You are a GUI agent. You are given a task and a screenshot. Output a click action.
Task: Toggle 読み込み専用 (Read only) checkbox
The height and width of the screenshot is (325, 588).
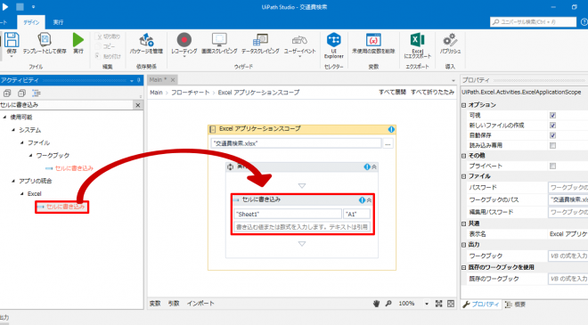coord(552,145)
